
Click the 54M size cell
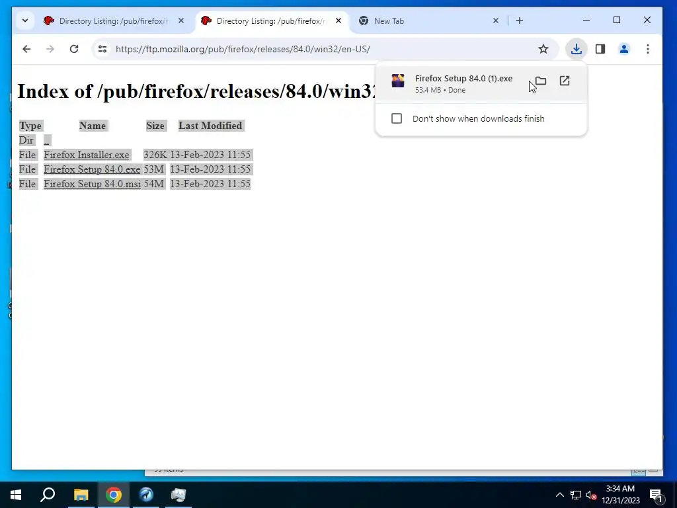153,184
